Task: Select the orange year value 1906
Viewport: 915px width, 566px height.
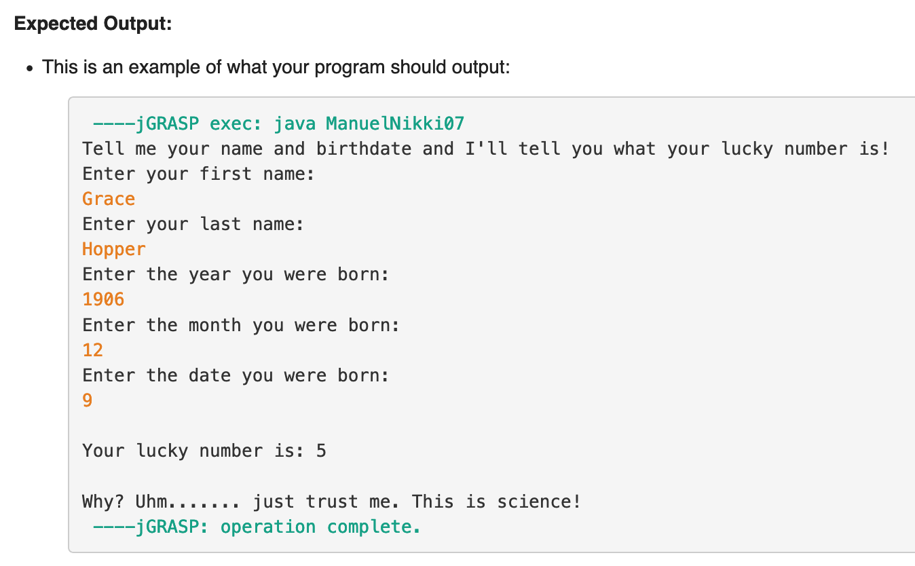Action: point(103,299)
